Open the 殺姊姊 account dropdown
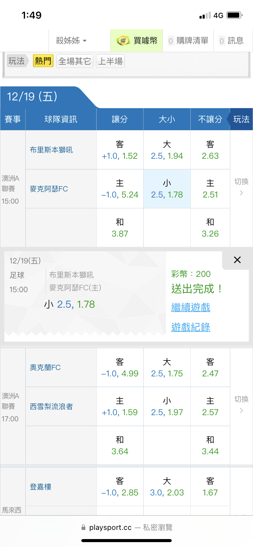This screenshot has width=253, height=547. point(71,41)
